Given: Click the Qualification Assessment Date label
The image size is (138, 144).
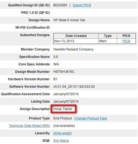Looking at the screenshot, I should coord(25,94).
